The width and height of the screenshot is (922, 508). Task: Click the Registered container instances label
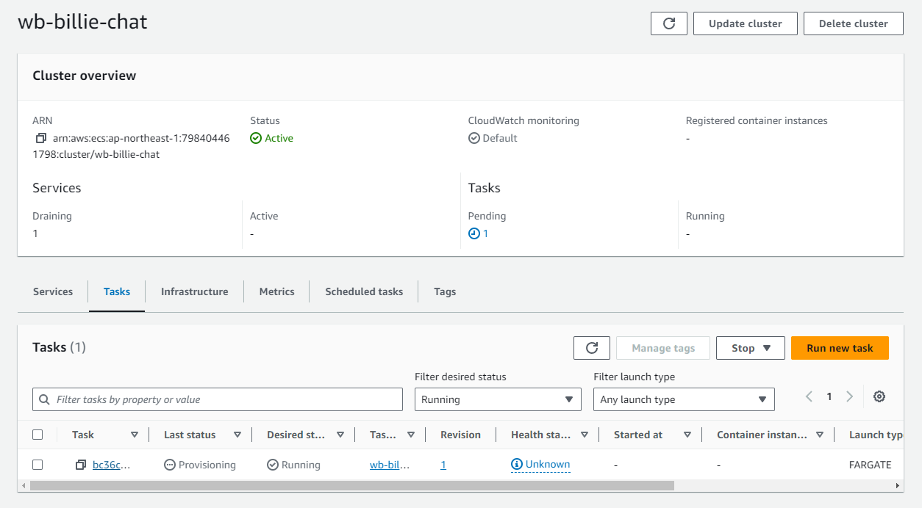click(x=757, y=120)
